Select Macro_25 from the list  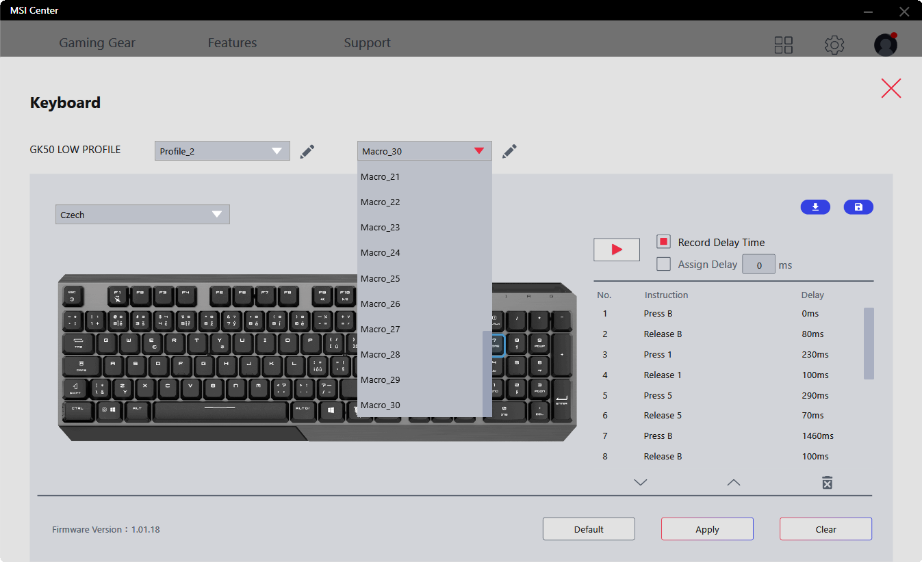pos(420,278)
